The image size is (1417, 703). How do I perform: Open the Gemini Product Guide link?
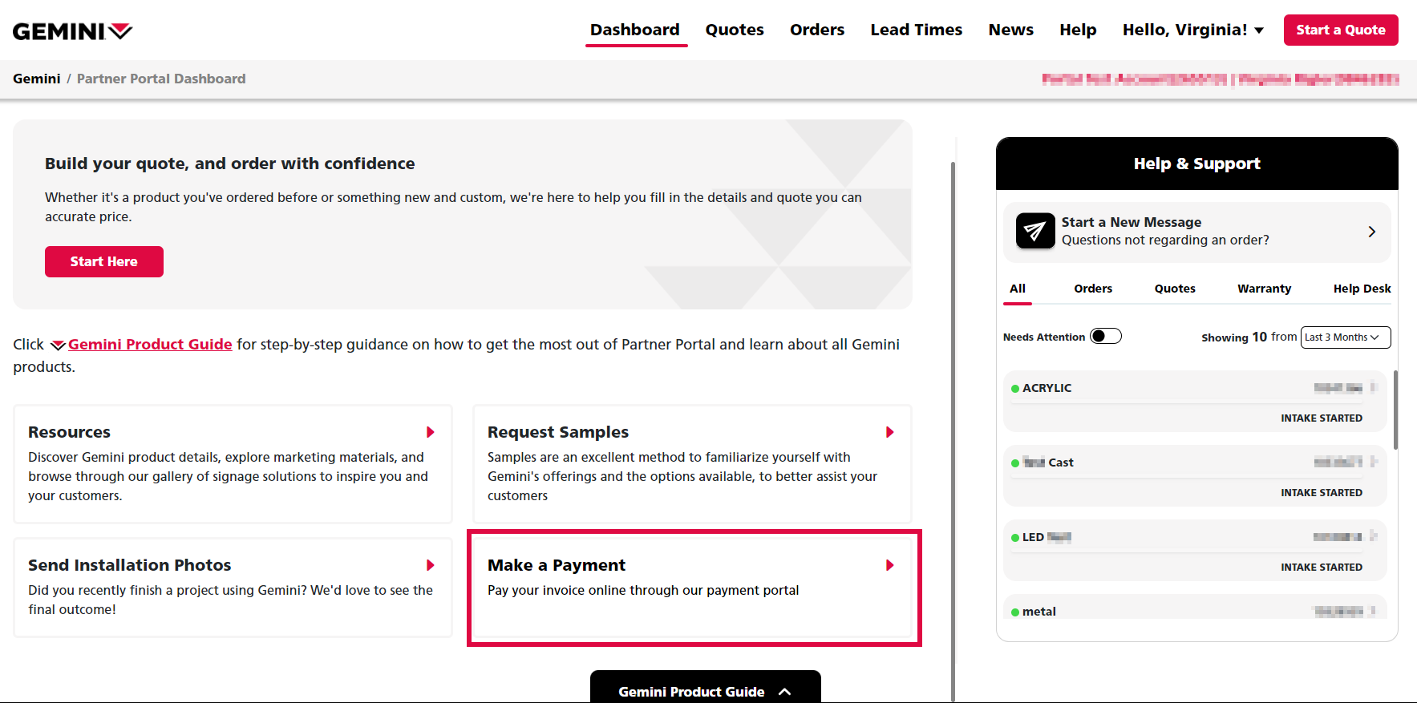(150, 344)
